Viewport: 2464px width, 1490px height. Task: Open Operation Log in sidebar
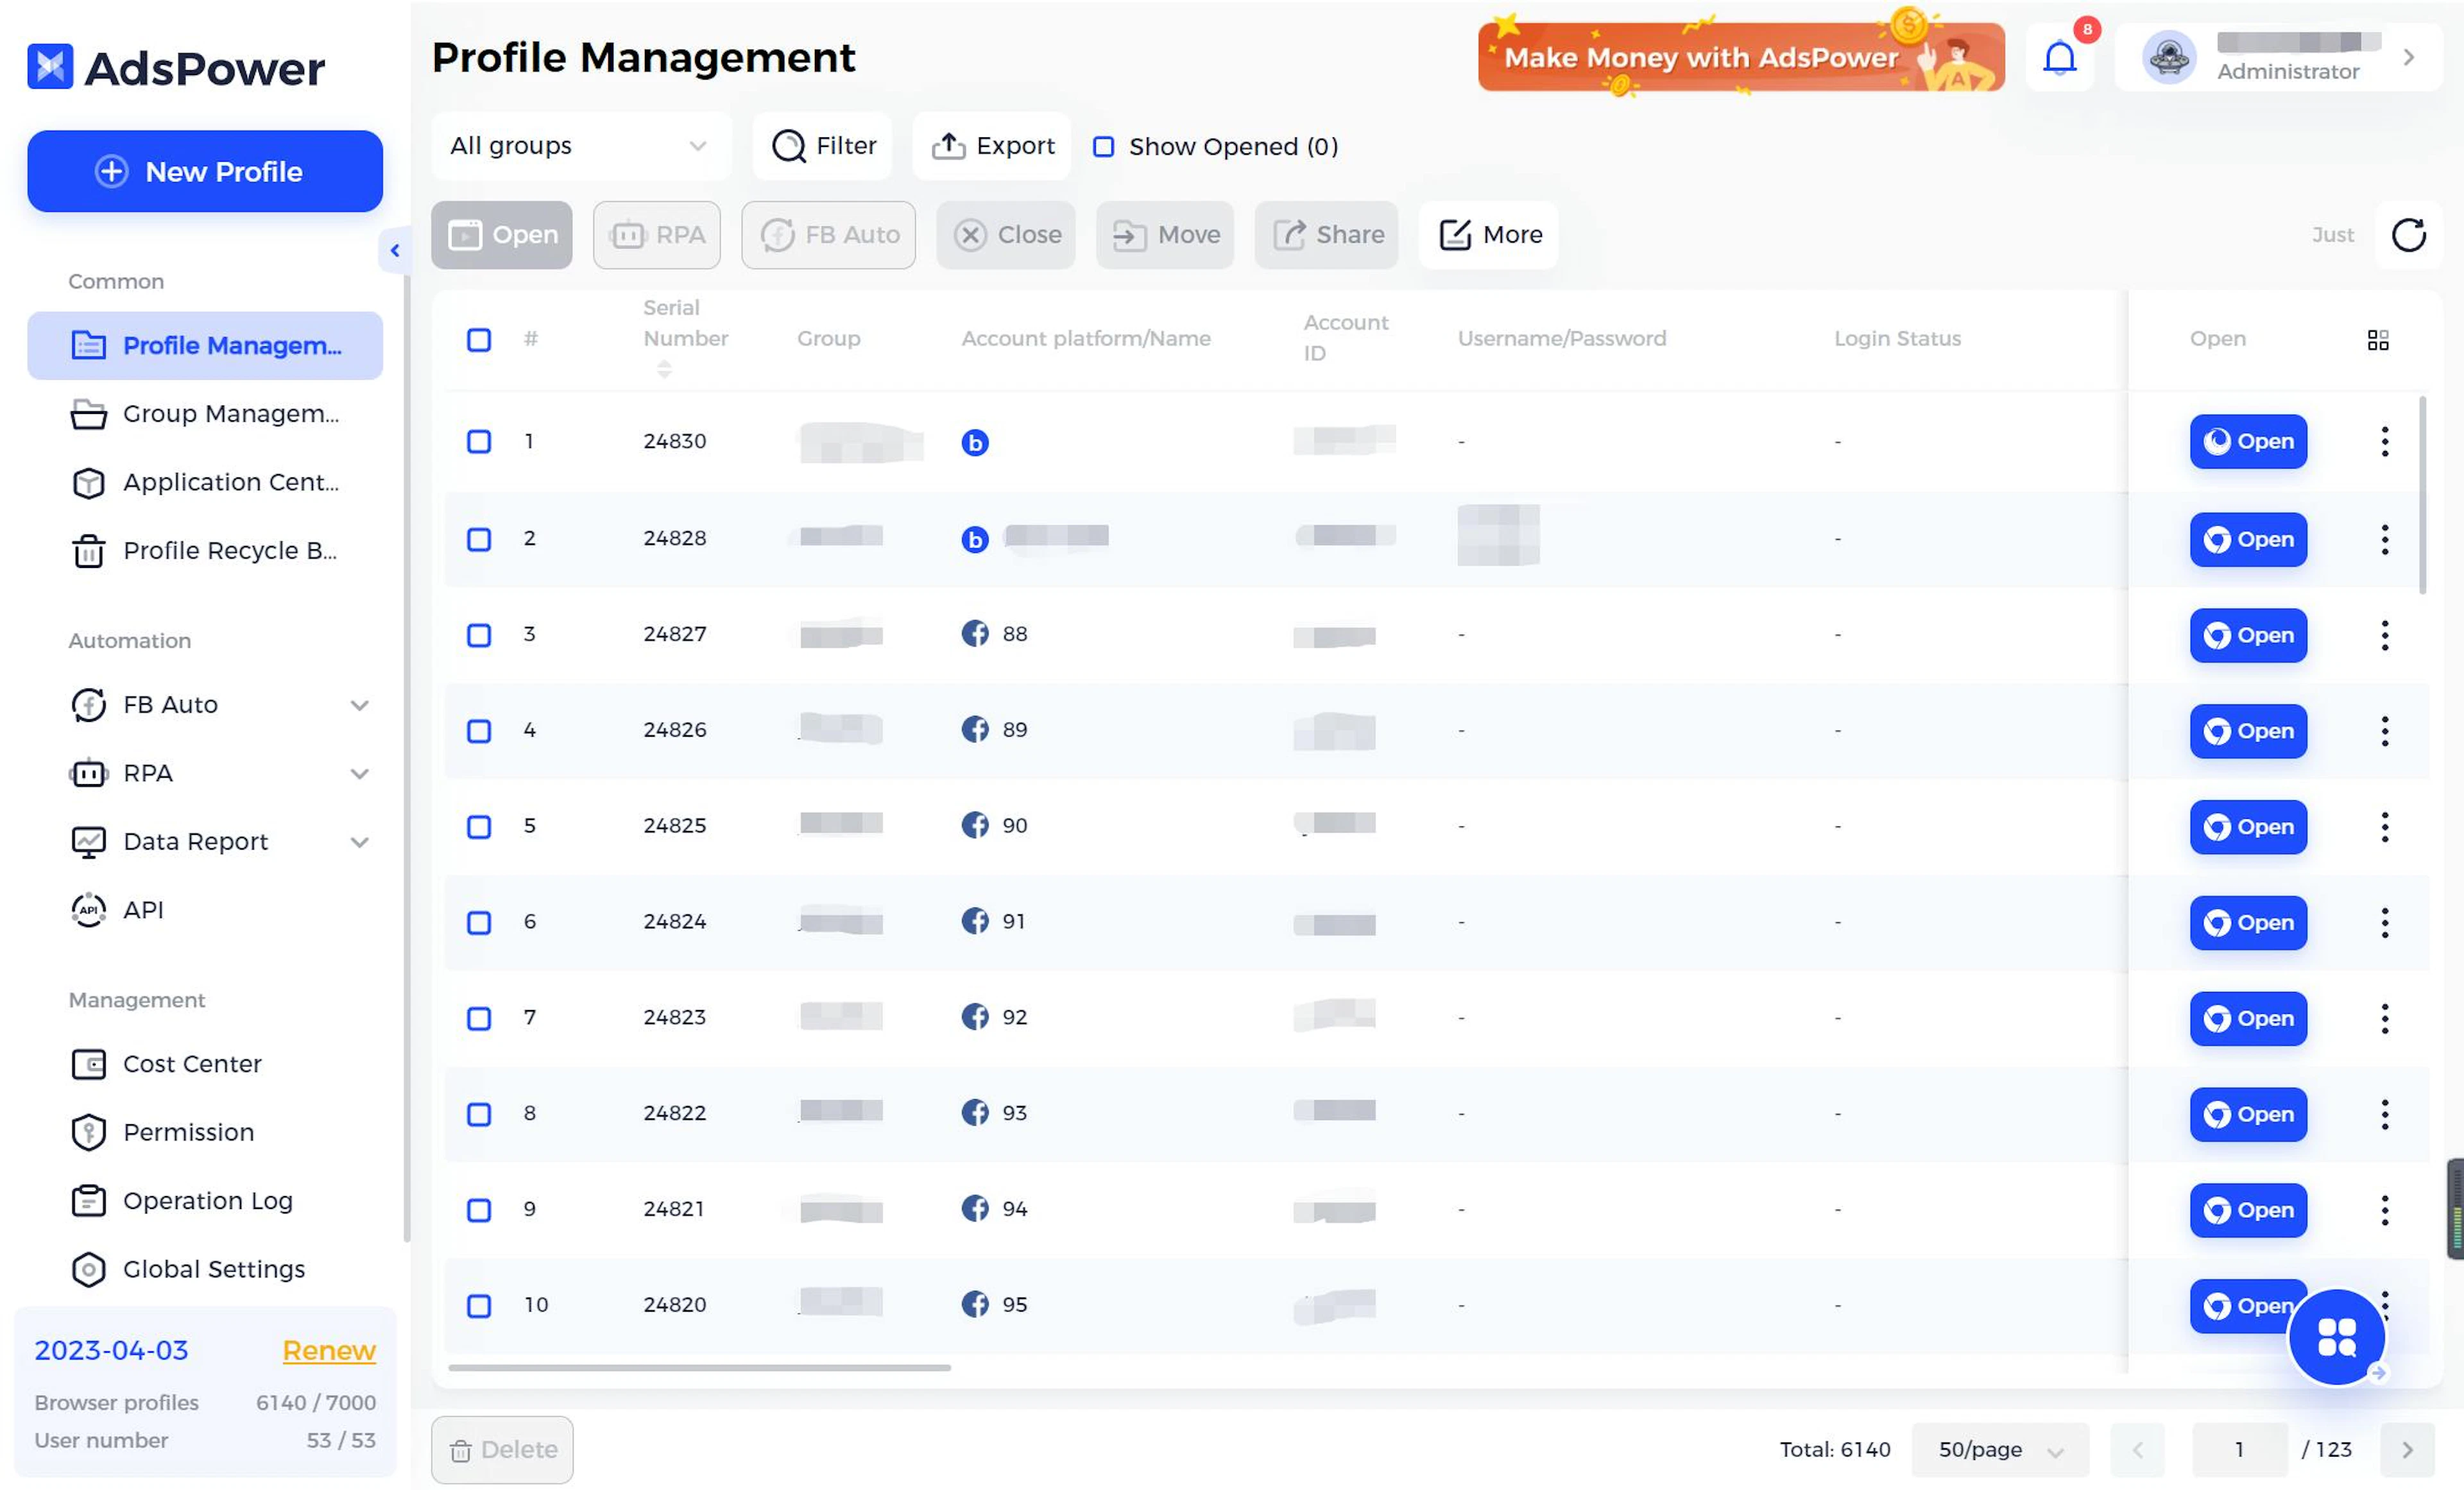tap(205, 1201)
